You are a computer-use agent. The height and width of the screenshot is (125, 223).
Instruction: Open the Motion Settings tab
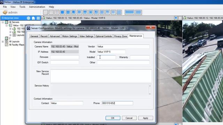pos(70,36)
